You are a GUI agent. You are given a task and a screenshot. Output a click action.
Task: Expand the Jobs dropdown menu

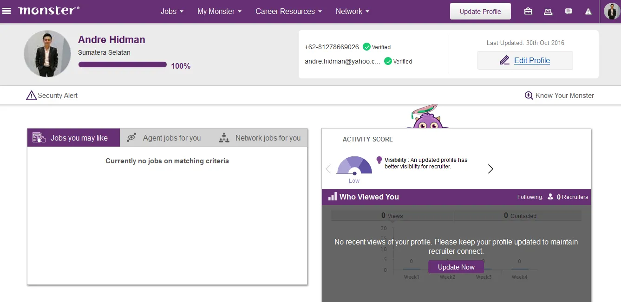(x=172, y=12)
